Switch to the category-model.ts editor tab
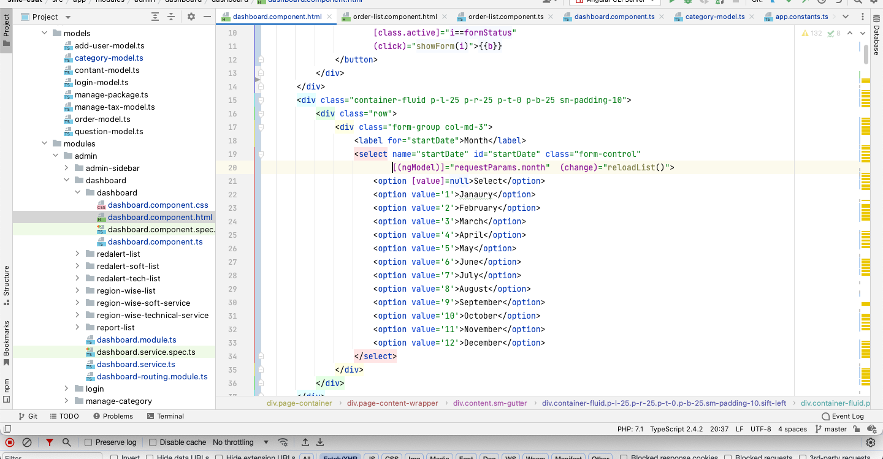Image resolution: width=883 pixels, height=459 pixels. pos(714,17)
